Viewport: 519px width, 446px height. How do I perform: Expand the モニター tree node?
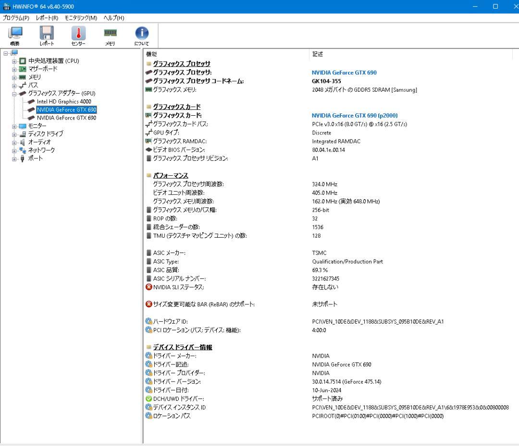coord(14,127)
